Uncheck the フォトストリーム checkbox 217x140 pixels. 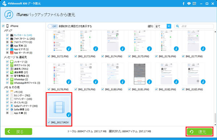(x=7, y=39)
